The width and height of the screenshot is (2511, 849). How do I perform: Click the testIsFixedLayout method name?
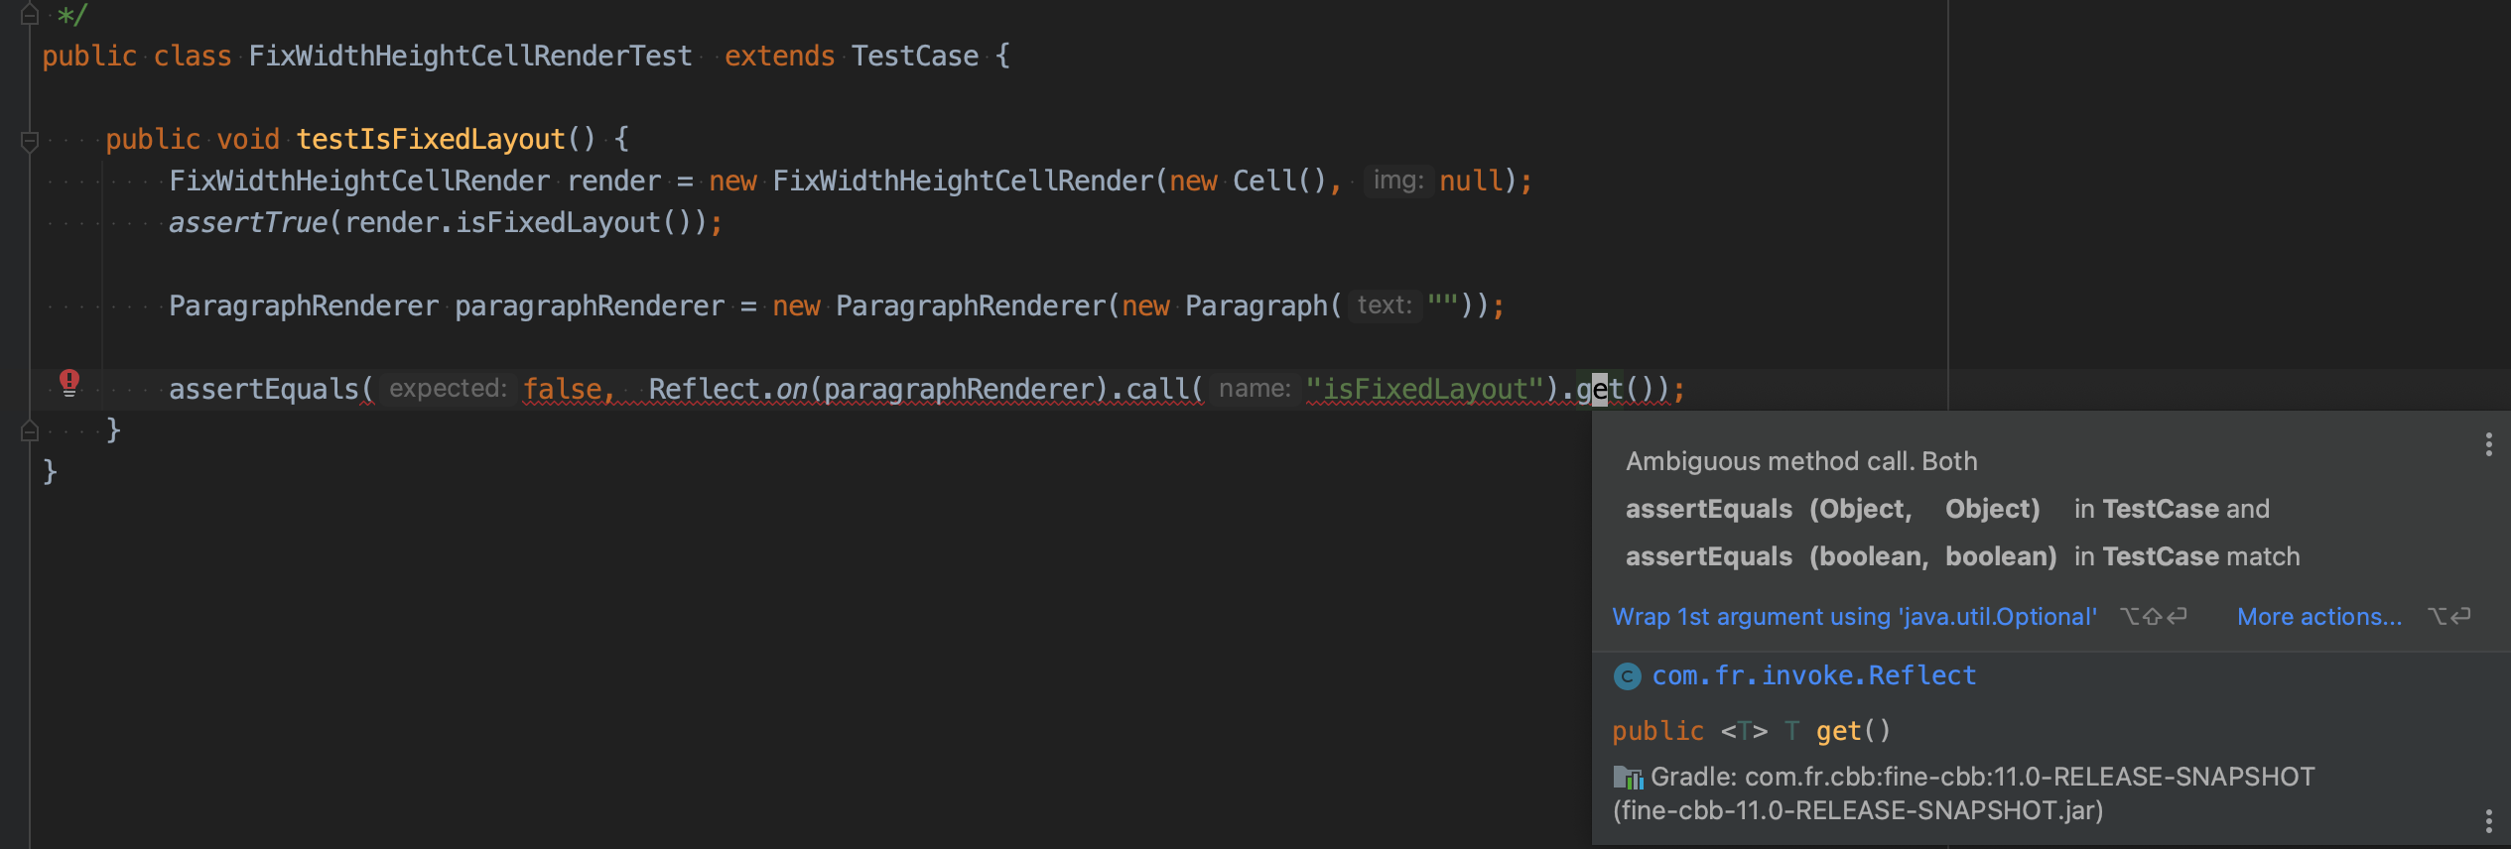(x=430, y=140)
